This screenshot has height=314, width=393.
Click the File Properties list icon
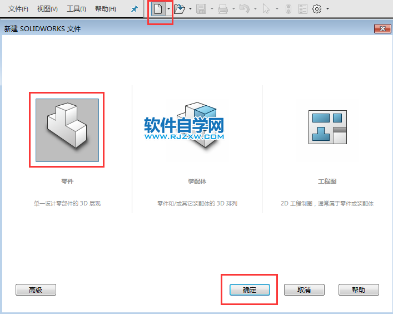pyautogui.click(x=303, y=9)
